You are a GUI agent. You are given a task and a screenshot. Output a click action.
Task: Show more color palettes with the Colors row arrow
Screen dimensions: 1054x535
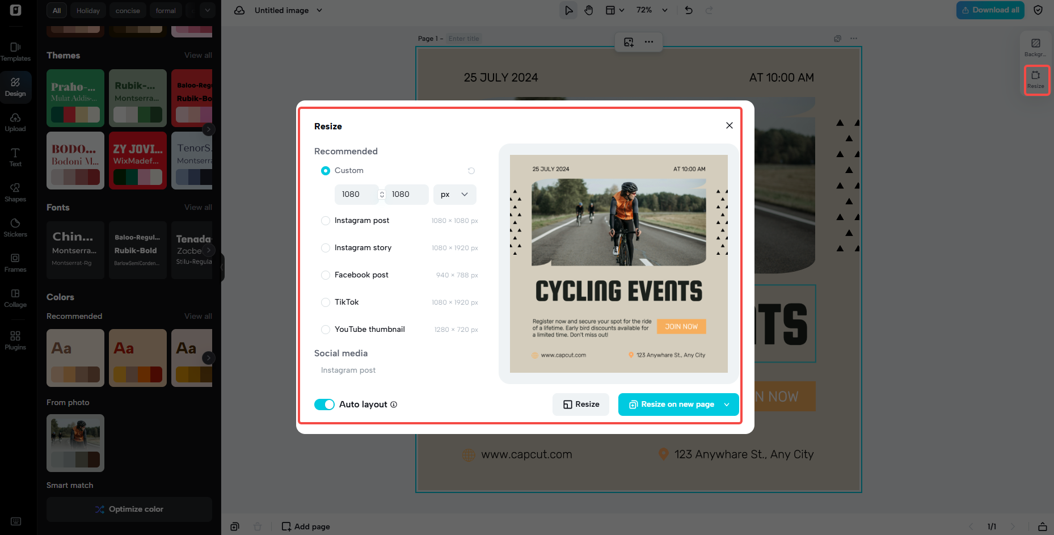[209, 358]
